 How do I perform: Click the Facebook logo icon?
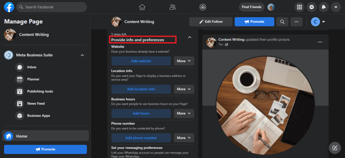[9, 7]
